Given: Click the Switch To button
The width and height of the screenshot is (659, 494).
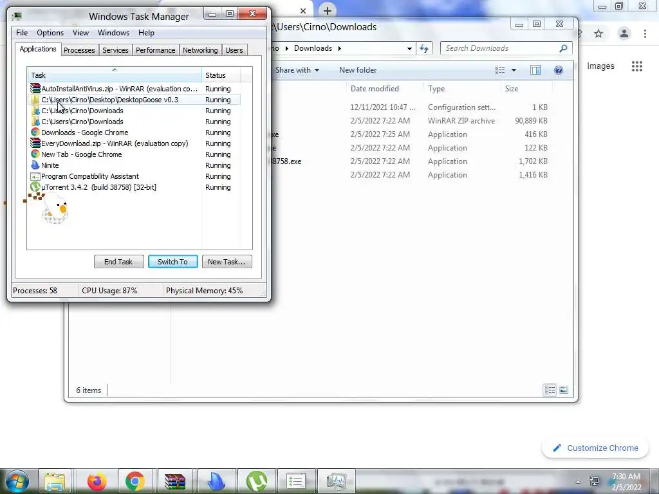Looking at the screenshot, I should click(172, 262).
